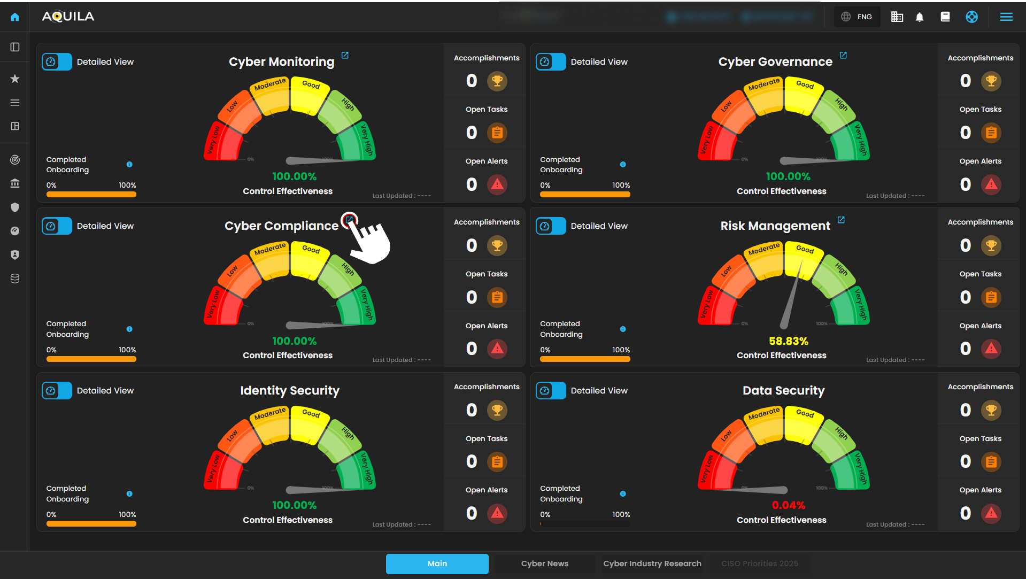The image size is (1026, 579).
Task: Switch to the Cyber News tab
Action: pos(544,563)
